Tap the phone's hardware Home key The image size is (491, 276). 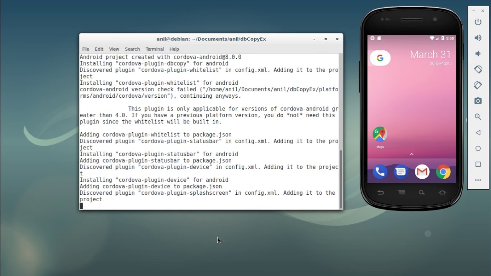pos(442,192)
